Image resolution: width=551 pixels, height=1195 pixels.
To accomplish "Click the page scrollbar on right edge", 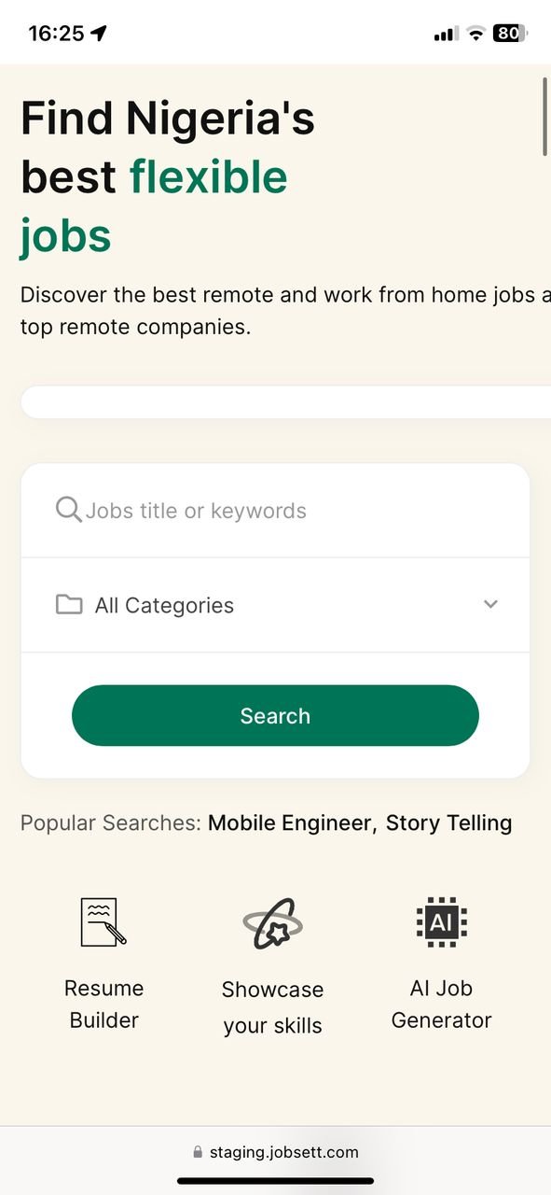I will [545, 116].
